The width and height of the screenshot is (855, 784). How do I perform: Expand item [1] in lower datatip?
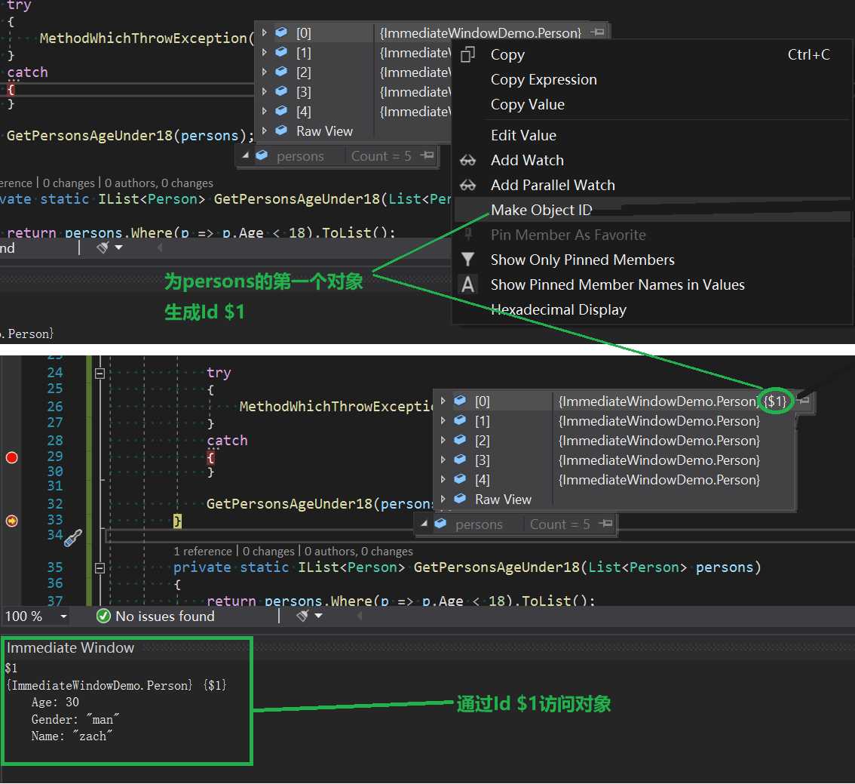coord(443,420)
